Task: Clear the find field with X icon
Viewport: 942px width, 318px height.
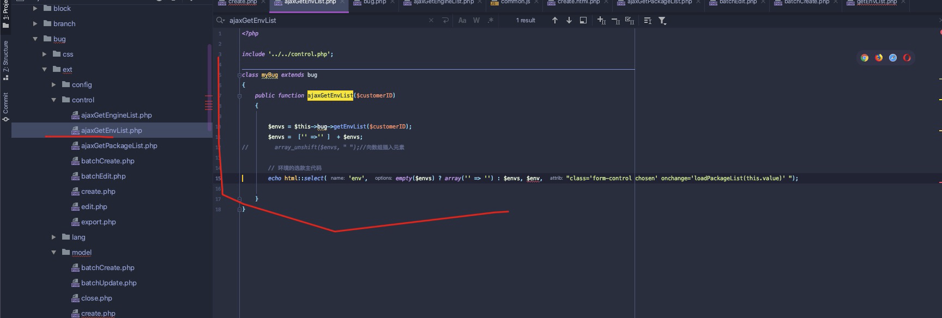Action: pos(431,20)
